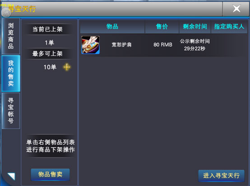
Task: Click the round avatar icon beside 寻宝天行 title
Action: point(6,12)
